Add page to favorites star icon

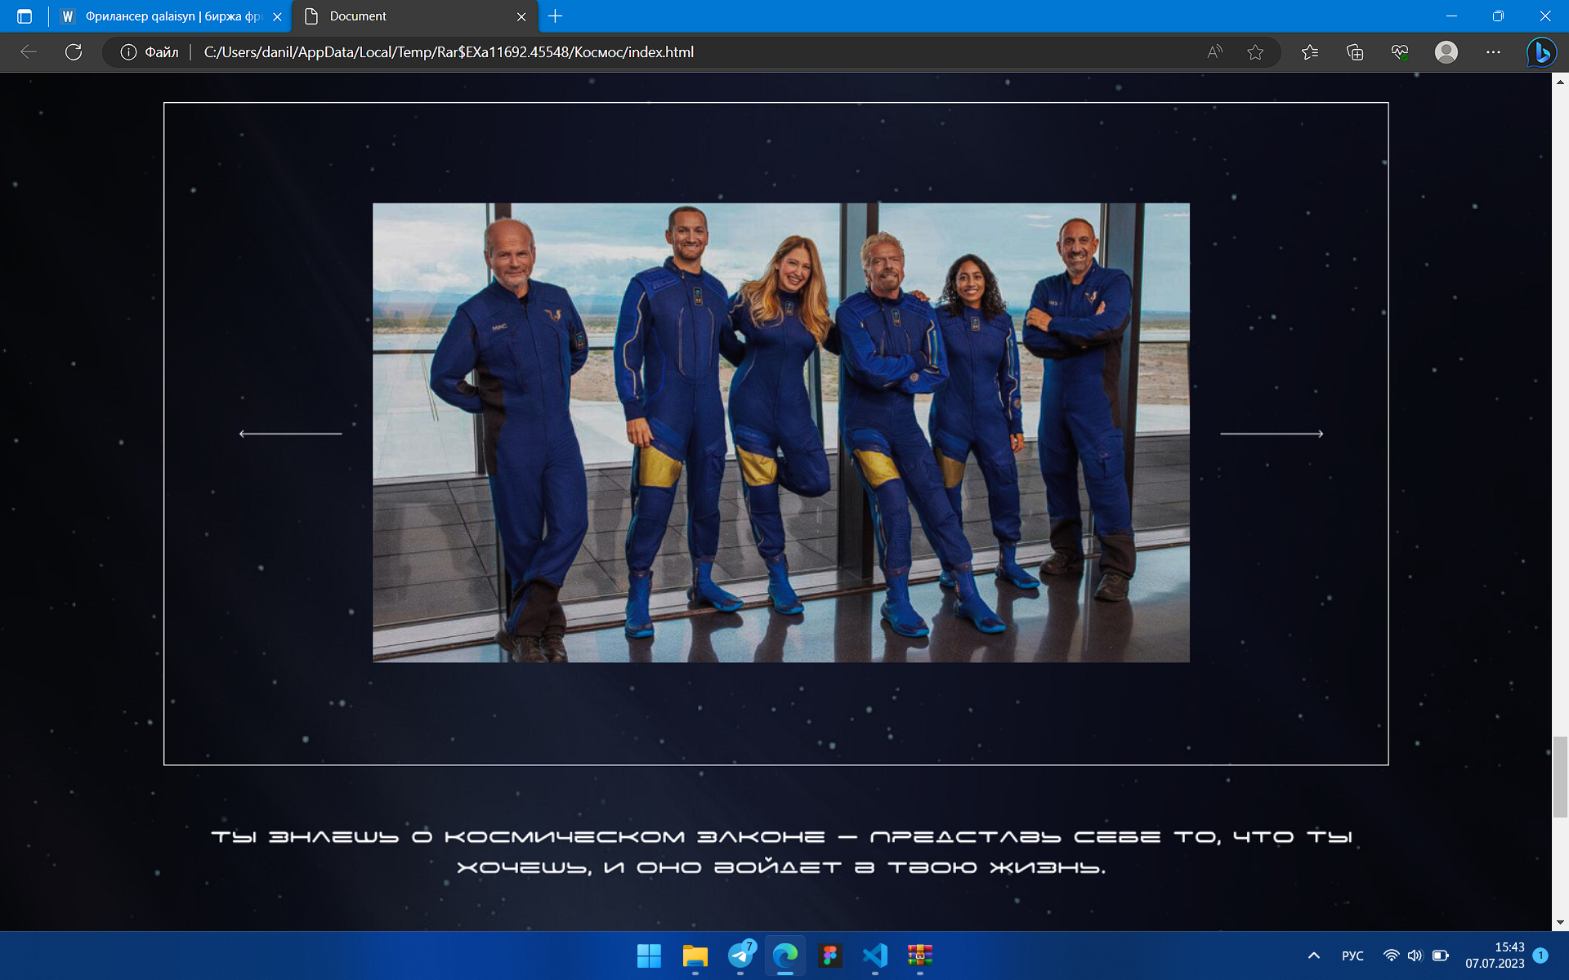click(1255, 52)
